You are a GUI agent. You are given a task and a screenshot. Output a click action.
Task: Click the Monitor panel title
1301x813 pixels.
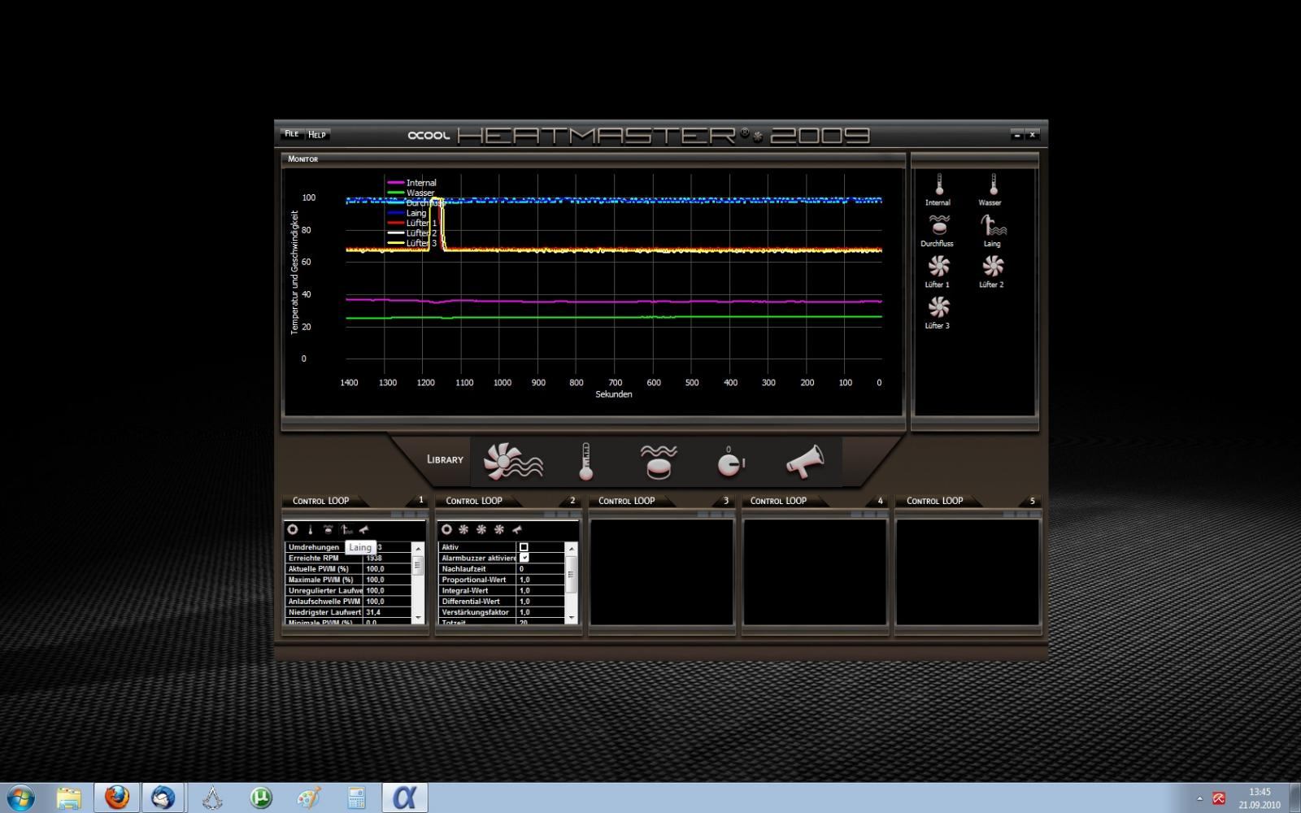click(x=302, y=159)
